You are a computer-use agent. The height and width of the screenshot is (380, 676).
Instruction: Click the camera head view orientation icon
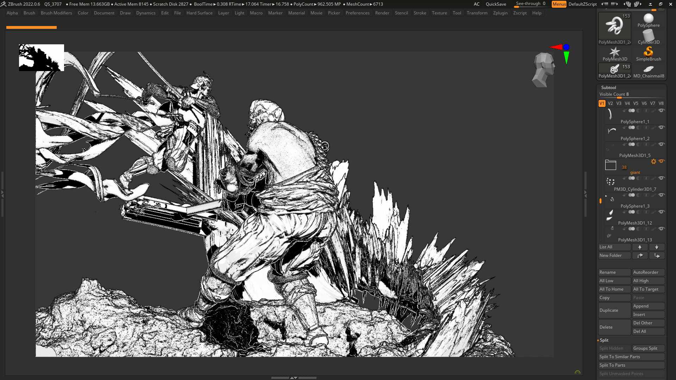pos(544,70)
